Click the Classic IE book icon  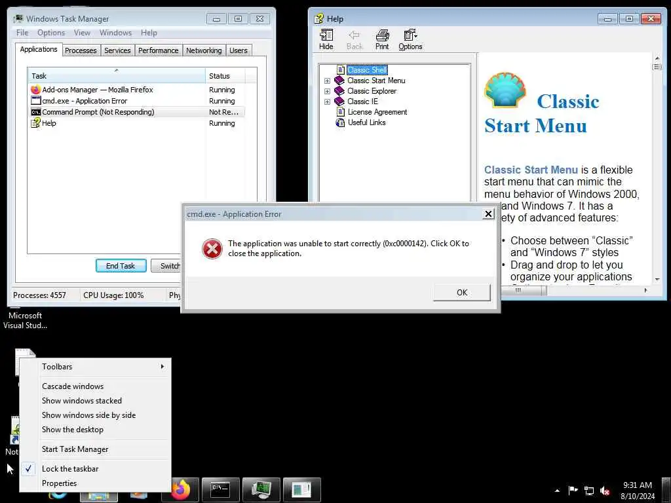339,102
